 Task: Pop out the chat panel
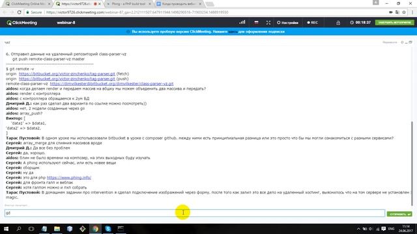[410, 42]
